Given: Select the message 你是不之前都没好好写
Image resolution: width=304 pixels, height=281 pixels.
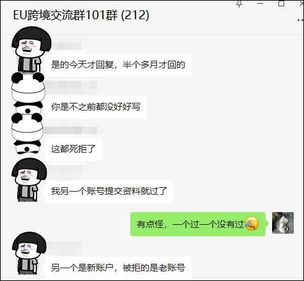Looking at the screenshot, I should 96,107.
